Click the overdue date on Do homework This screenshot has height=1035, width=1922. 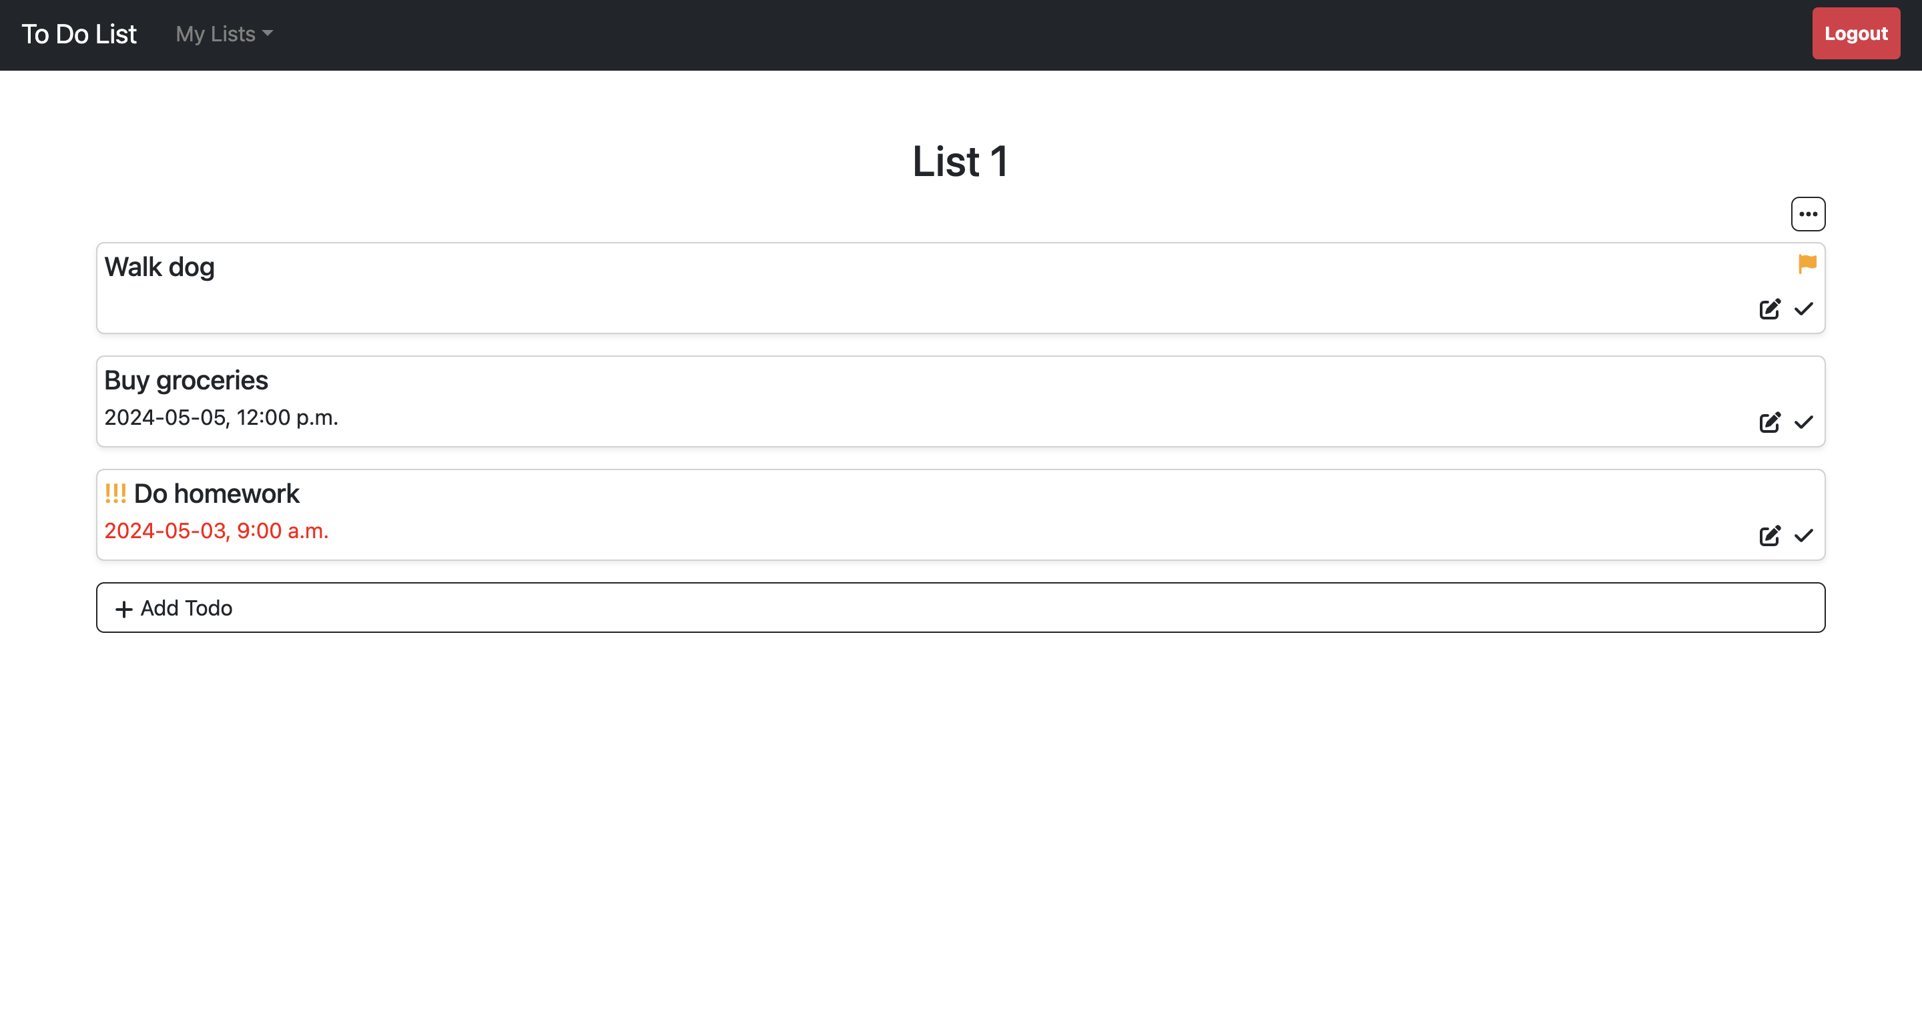[216, 532]
